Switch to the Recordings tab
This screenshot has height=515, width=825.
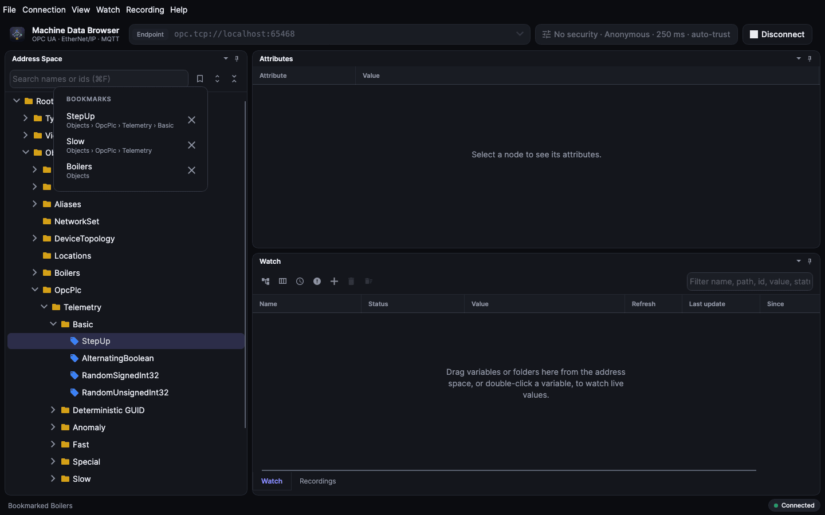[317, 481]
